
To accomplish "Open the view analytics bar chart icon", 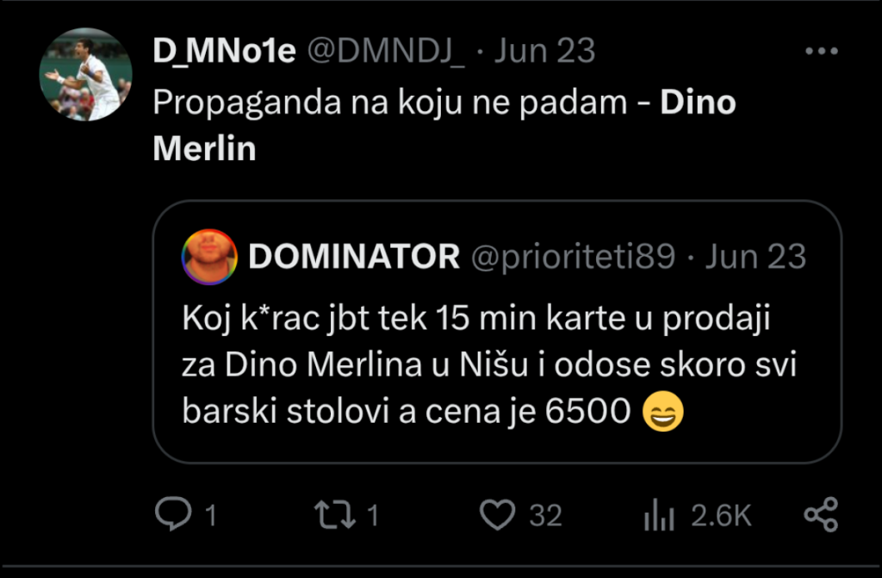I will click(660, 515).
